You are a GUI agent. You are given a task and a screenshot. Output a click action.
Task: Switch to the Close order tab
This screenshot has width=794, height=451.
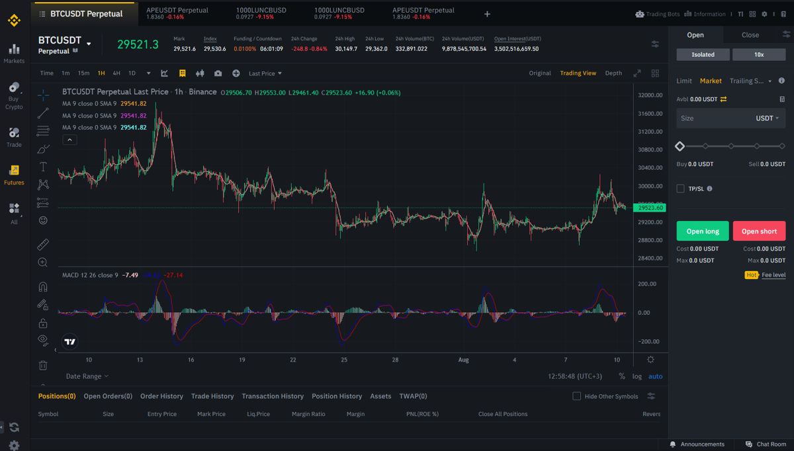click(750, 35)
